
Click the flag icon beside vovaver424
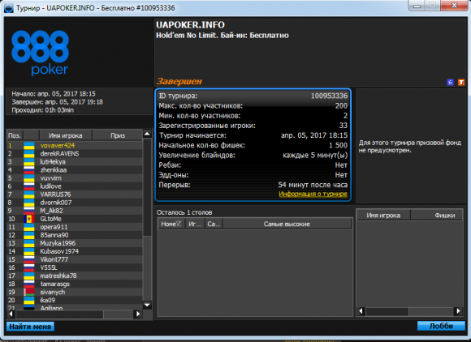point(29,146)
